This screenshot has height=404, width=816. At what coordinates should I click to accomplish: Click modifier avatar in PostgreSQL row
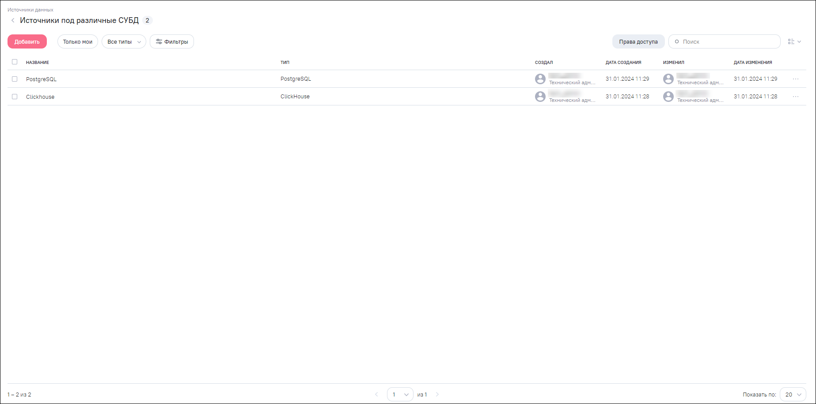(x=668, y=79)
